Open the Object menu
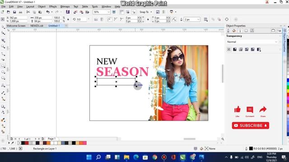This screenshot has width=289, height=162. (x=42, y=6)
